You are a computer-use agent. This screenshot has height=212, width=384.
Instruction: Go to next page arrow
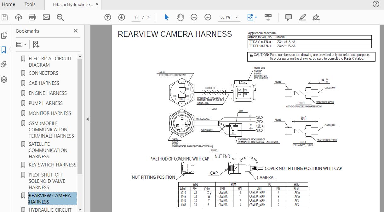point(122,17)
